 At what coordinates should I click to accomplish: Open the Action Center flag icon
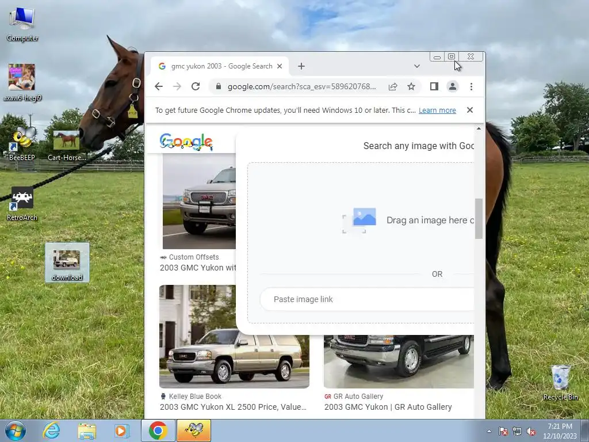pos(503,431)
